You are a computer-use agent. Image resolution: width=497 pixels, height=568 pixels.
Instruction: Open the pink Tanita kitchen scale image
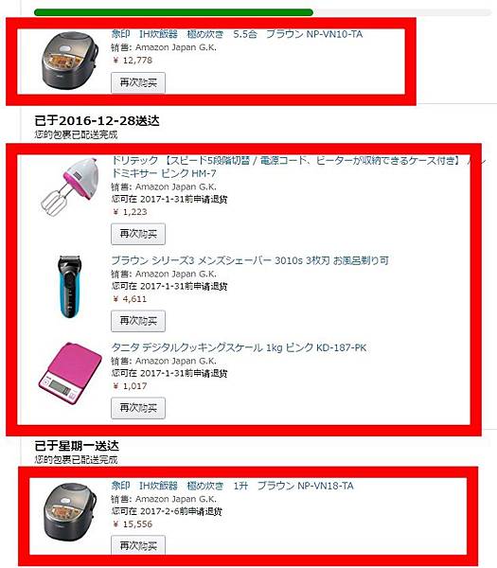70,373
